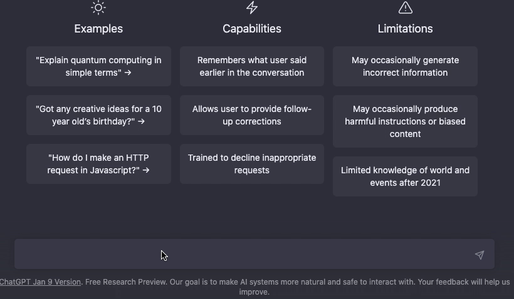Click the Limitations column heading
514x299 pixels.
tap(405, 29)
